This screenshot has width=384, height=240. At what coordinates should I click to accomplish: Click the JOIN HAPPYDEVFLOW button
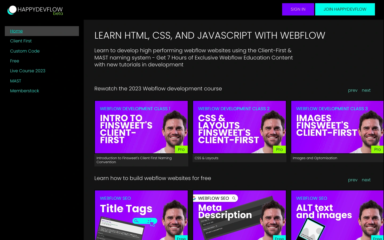(345, 9)
